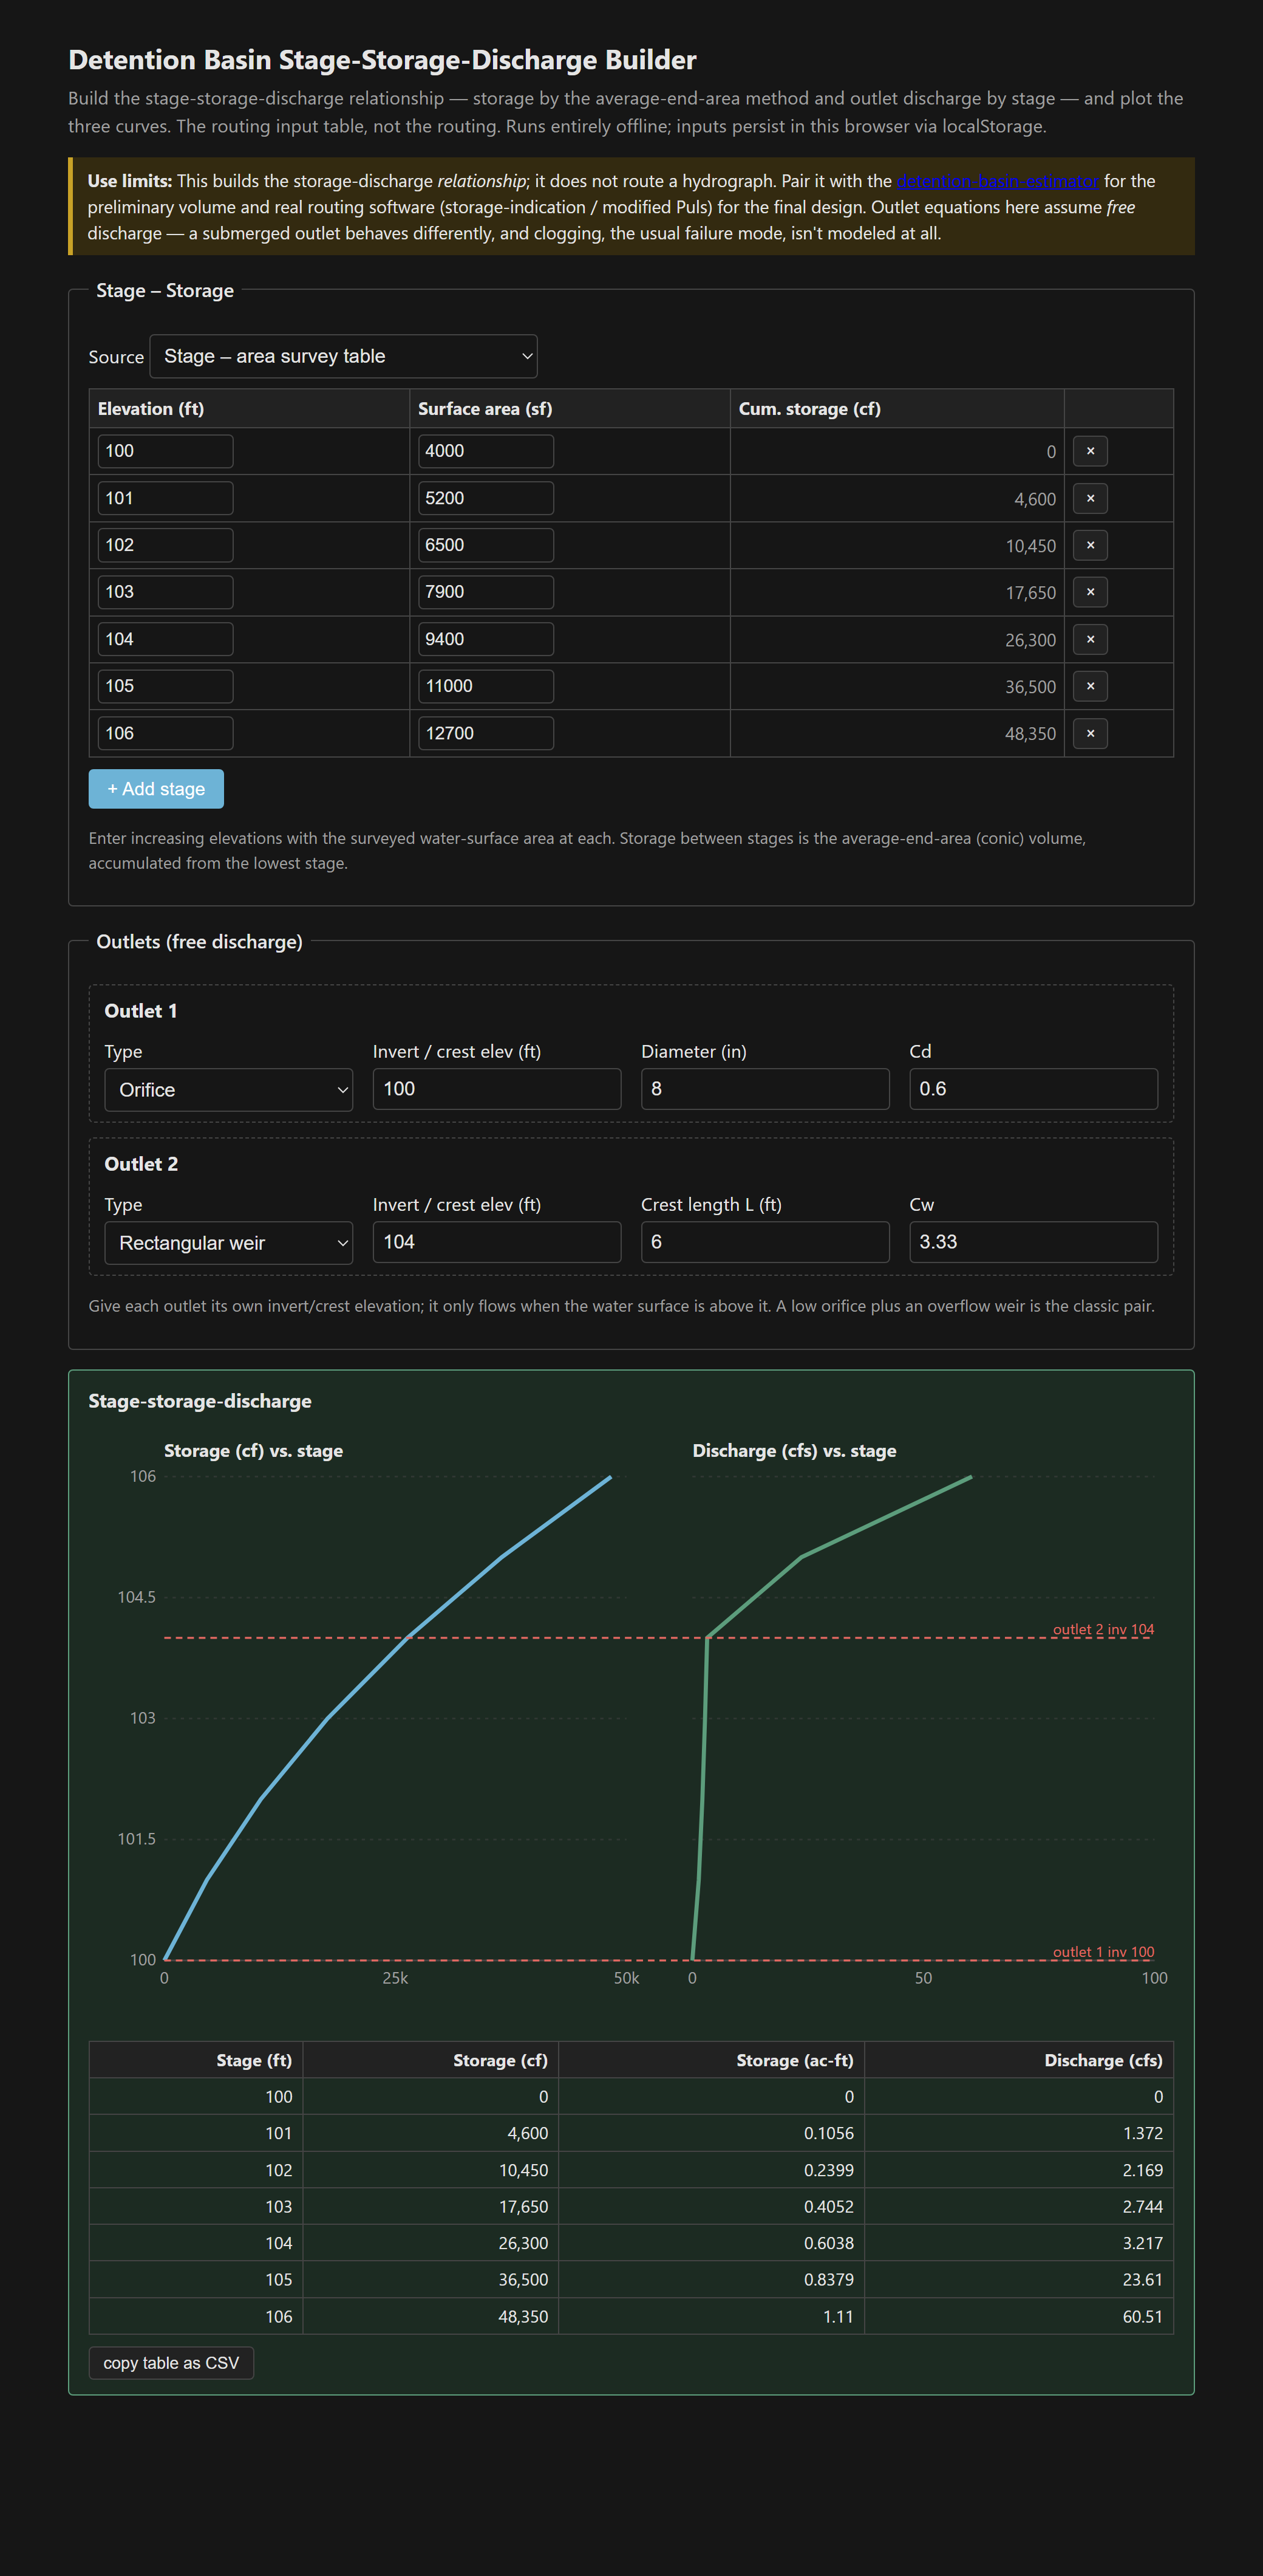Open Outlet 1 Type dropdown
Image resolution: width=1263 pixels, height=2576 pixels.
coord(229,1089)
